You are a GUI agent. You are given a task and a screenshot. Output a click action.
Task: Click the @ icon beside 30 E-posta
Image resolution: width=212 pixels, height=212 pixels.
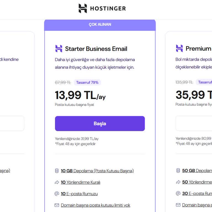click(178, 194)
